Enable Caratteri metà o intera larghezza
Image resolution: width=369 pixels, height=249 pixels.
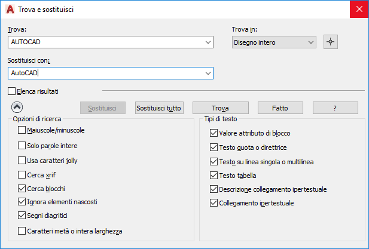22,231
